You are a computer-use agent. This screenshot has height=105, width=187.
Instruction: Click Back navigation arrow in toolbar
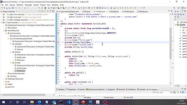[133, 8]
